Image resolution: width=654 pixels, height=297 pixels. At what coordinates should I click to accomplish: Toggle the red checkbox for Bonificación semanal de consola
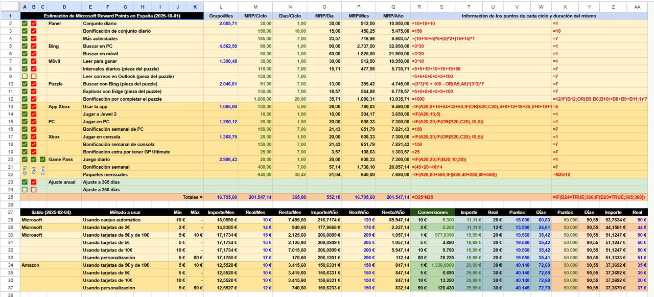pyautogui.click(x=34, y=144)
